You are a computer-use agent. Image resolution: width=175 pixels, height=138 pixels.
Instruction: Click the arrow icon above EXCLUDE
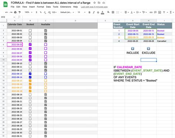(148, 49)
